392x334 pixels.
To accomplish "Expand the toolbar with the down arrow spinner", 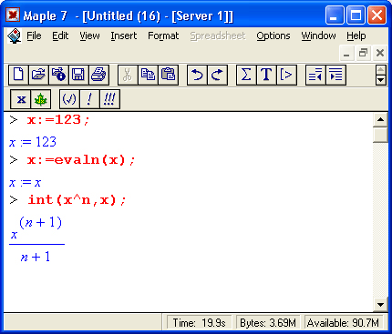I will (x=381, y=80).
